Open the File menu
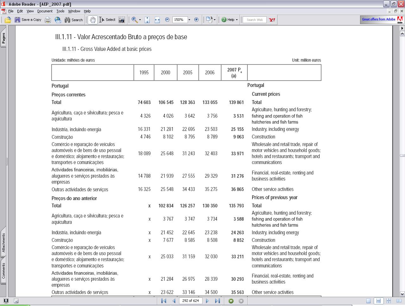This screenshot has width=405, height=306. click(x=11, y=11)
